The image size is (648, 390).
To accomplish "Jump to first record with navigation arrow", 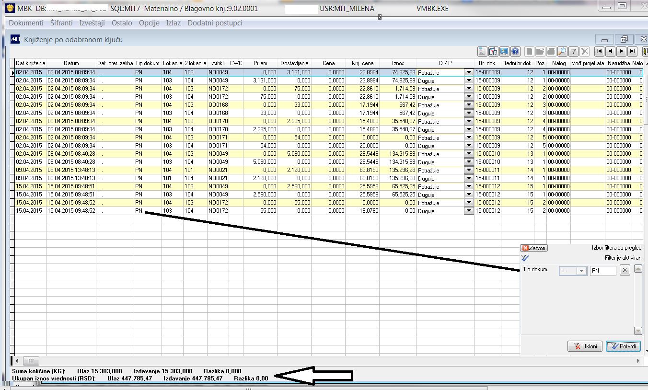I will click(599, 51).
